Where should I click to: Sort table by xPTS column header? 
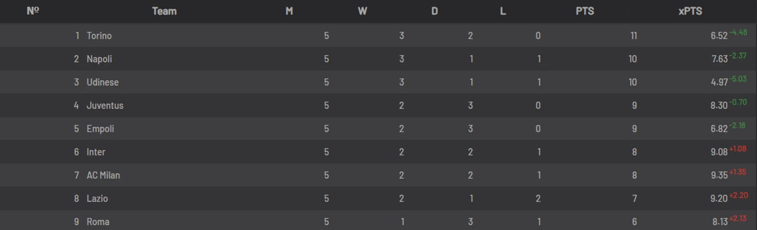point(690,11)
